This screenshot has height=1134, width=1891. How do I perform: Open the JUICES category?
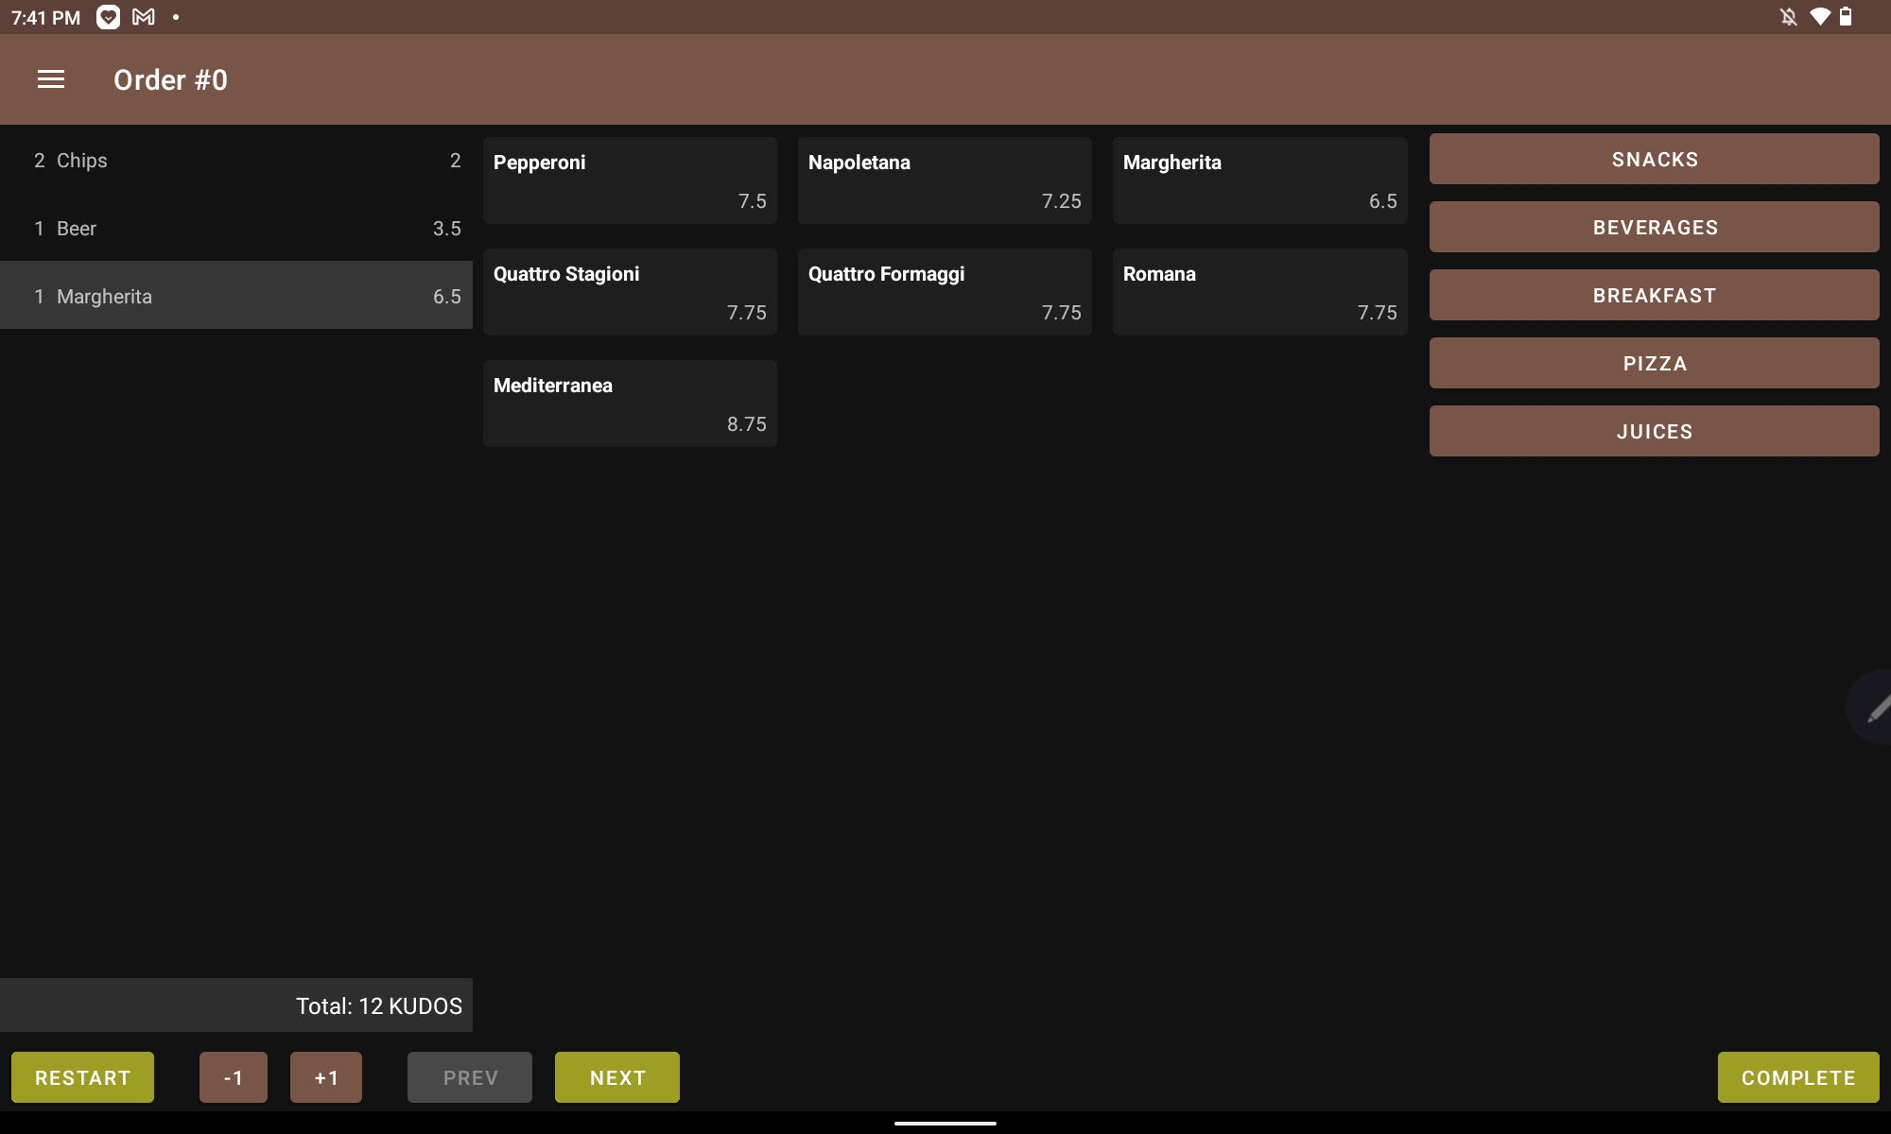click(1654, 431)
